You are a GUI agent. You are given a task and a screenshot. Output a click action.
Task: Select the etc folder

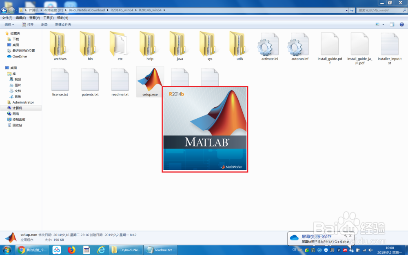tap(120, 47)
